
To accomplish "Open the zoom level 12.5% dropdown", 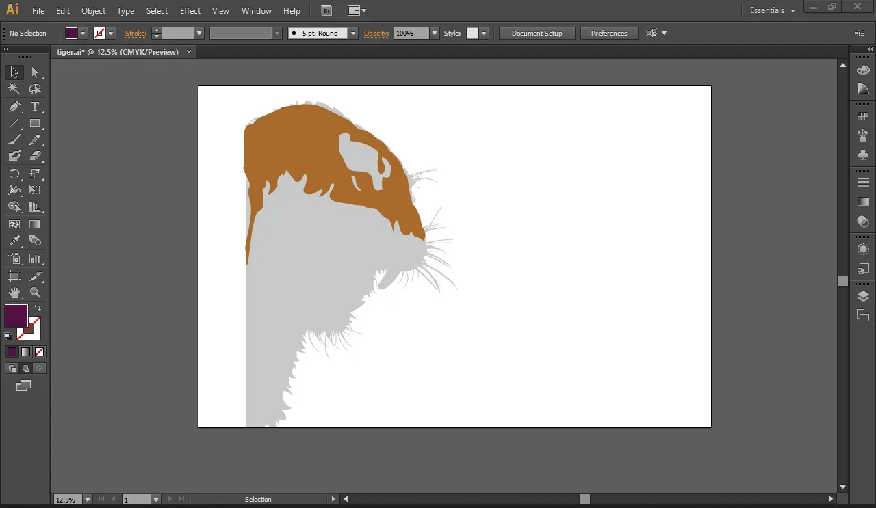I will pos(87,500).
